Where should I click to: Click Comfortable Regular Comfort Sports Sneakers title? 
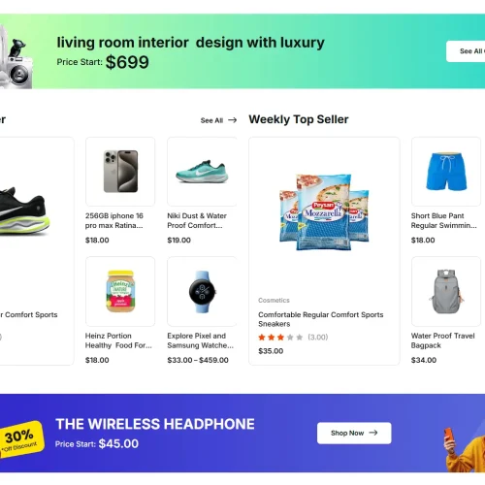pyautogui.click(x=320, y=319)
